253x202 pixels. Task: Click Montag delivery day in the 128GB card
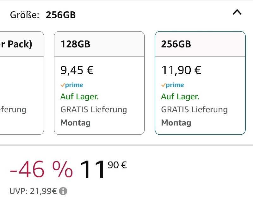click(75, 123)
